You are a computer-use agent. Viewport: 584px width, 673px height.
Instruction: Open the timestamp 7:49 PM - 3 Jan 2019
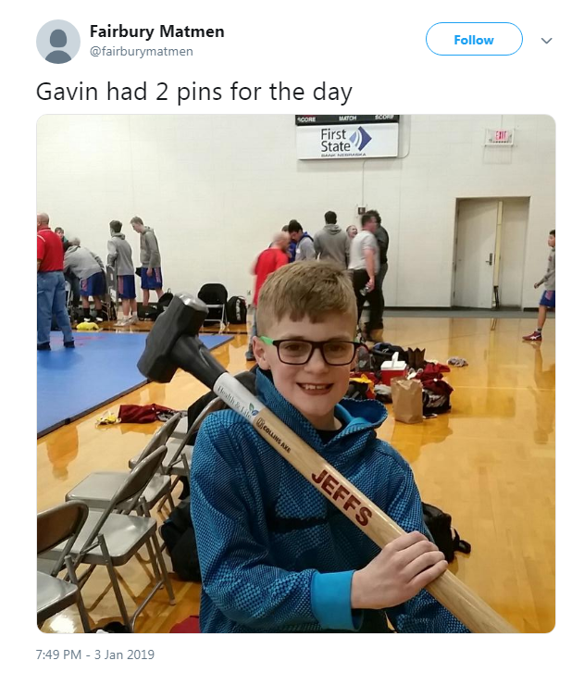pos(95,654)
